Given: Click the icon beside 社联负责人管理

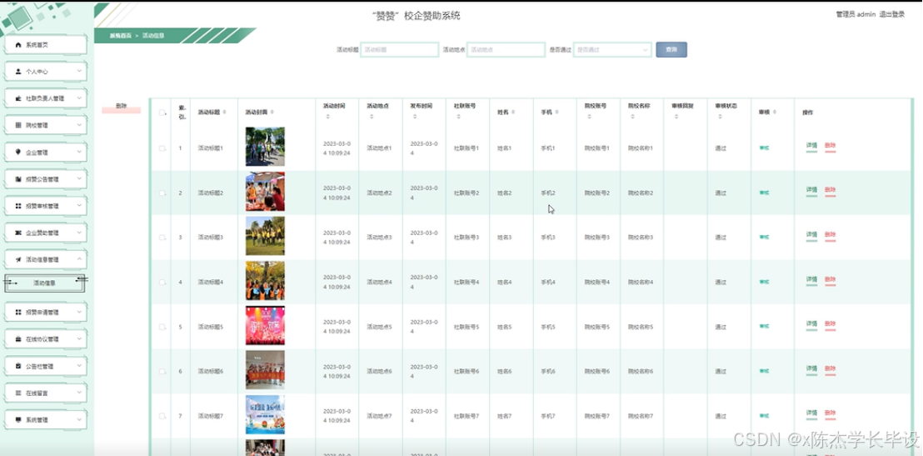Looking at the screenshot, I should coord(18,98).
